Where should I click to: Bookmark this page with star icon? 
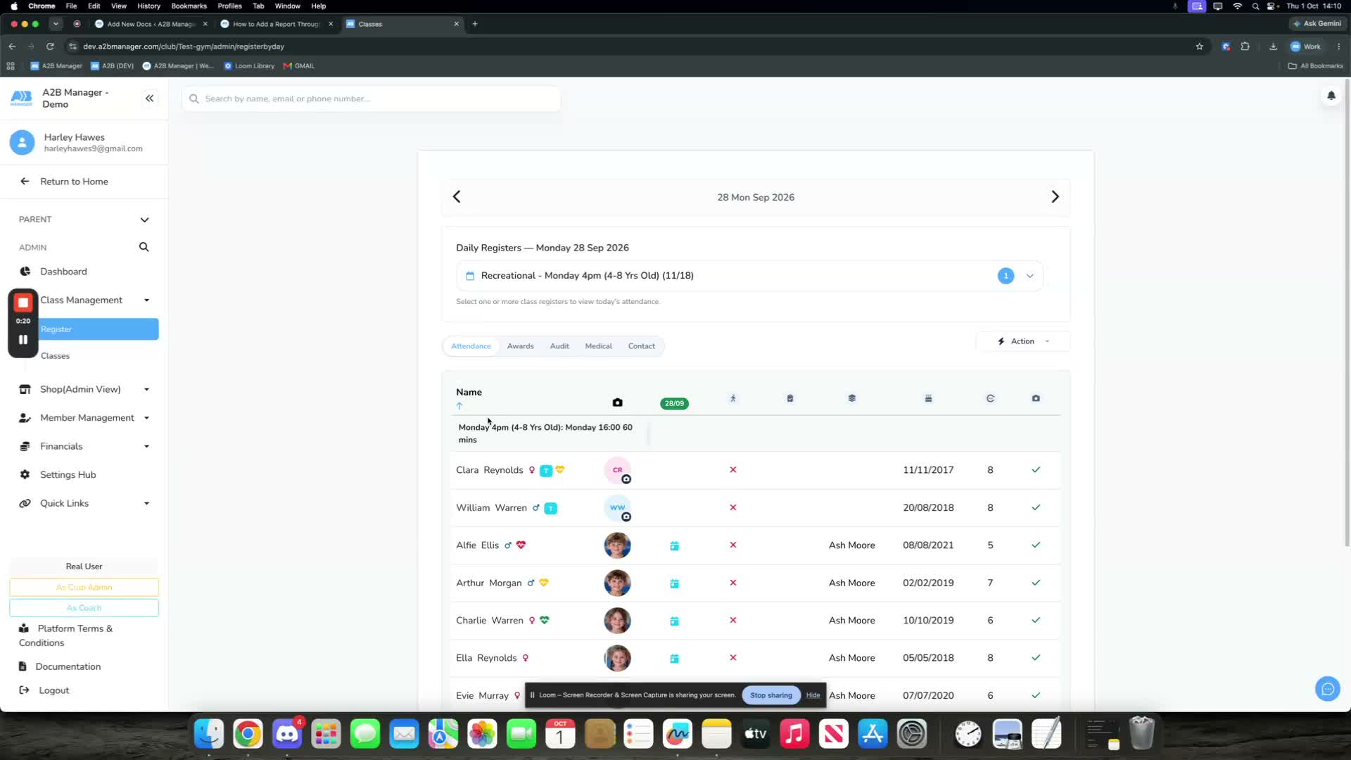(1199, 46)
